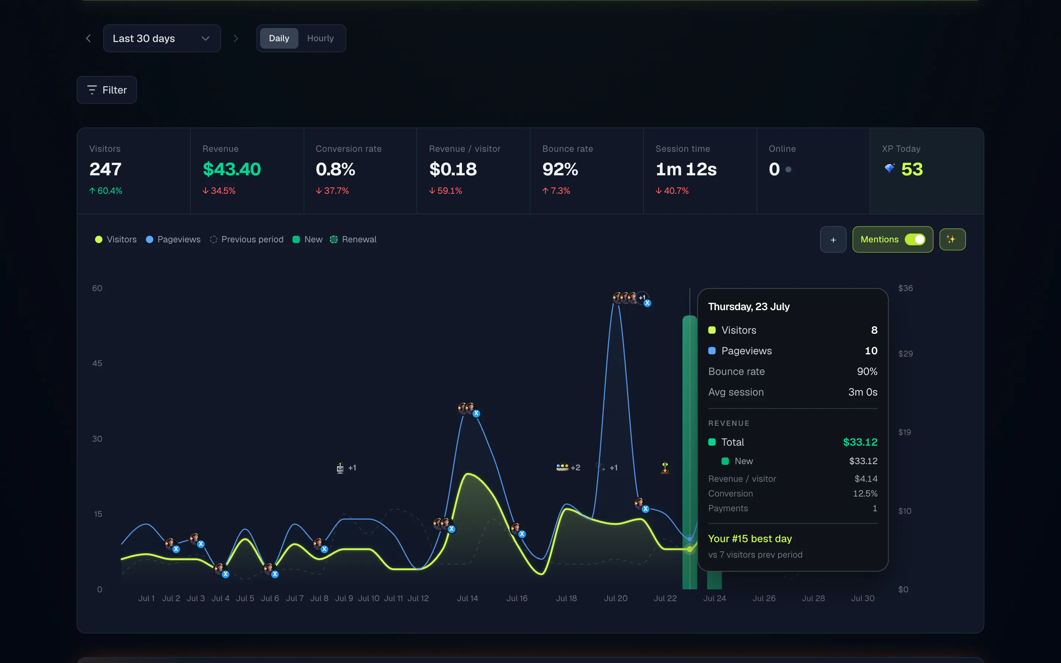Open the Filter button

coord(106,90)
